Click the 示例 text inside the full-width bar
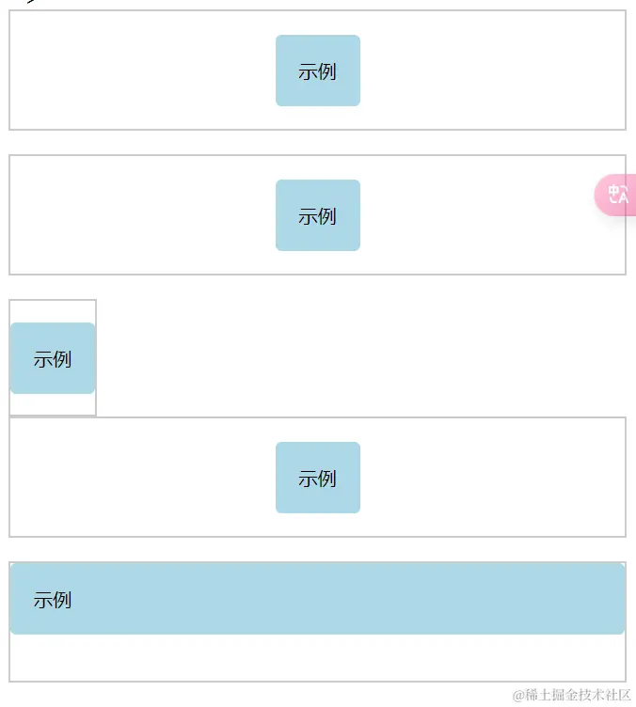 (53, 600)
